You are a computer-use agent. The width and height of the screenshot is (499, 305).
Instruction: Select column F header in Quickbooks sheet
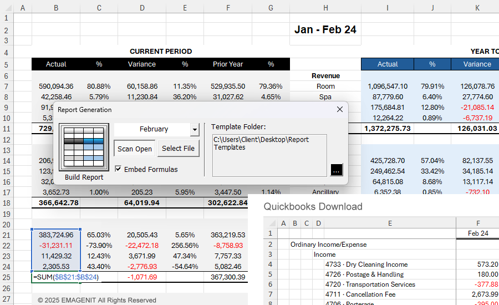tap(478, 223)
